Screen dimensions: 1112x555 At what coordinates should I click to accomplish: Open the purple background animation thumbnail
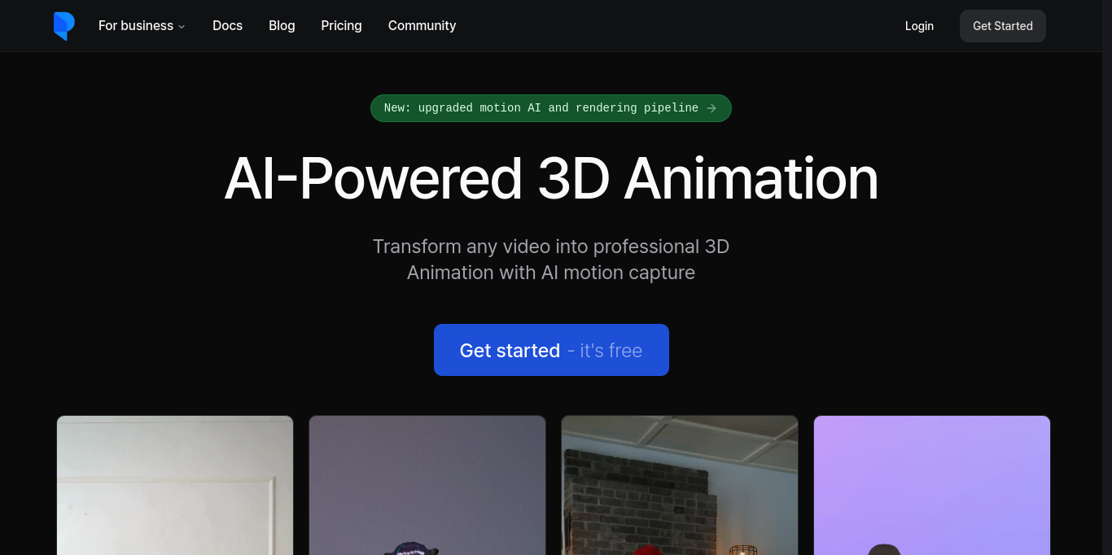point(932,485)
